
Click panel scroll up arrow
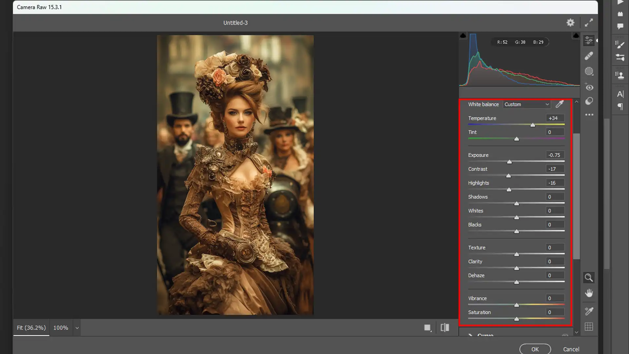pos(577,102)
